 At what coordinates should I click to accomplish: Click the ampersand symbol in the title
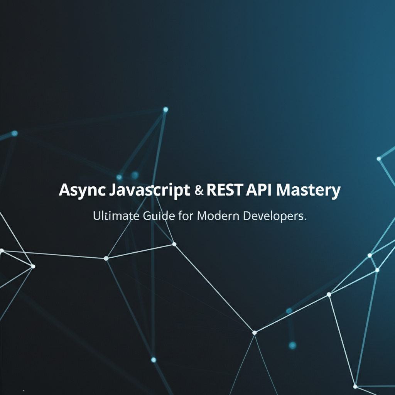[x=199, y=190]
